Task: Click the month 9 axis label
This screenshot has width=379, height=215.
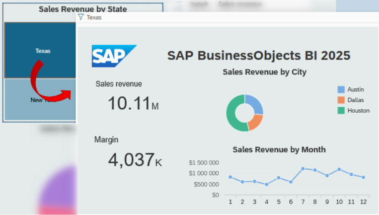Action: [x=327, y=202]
